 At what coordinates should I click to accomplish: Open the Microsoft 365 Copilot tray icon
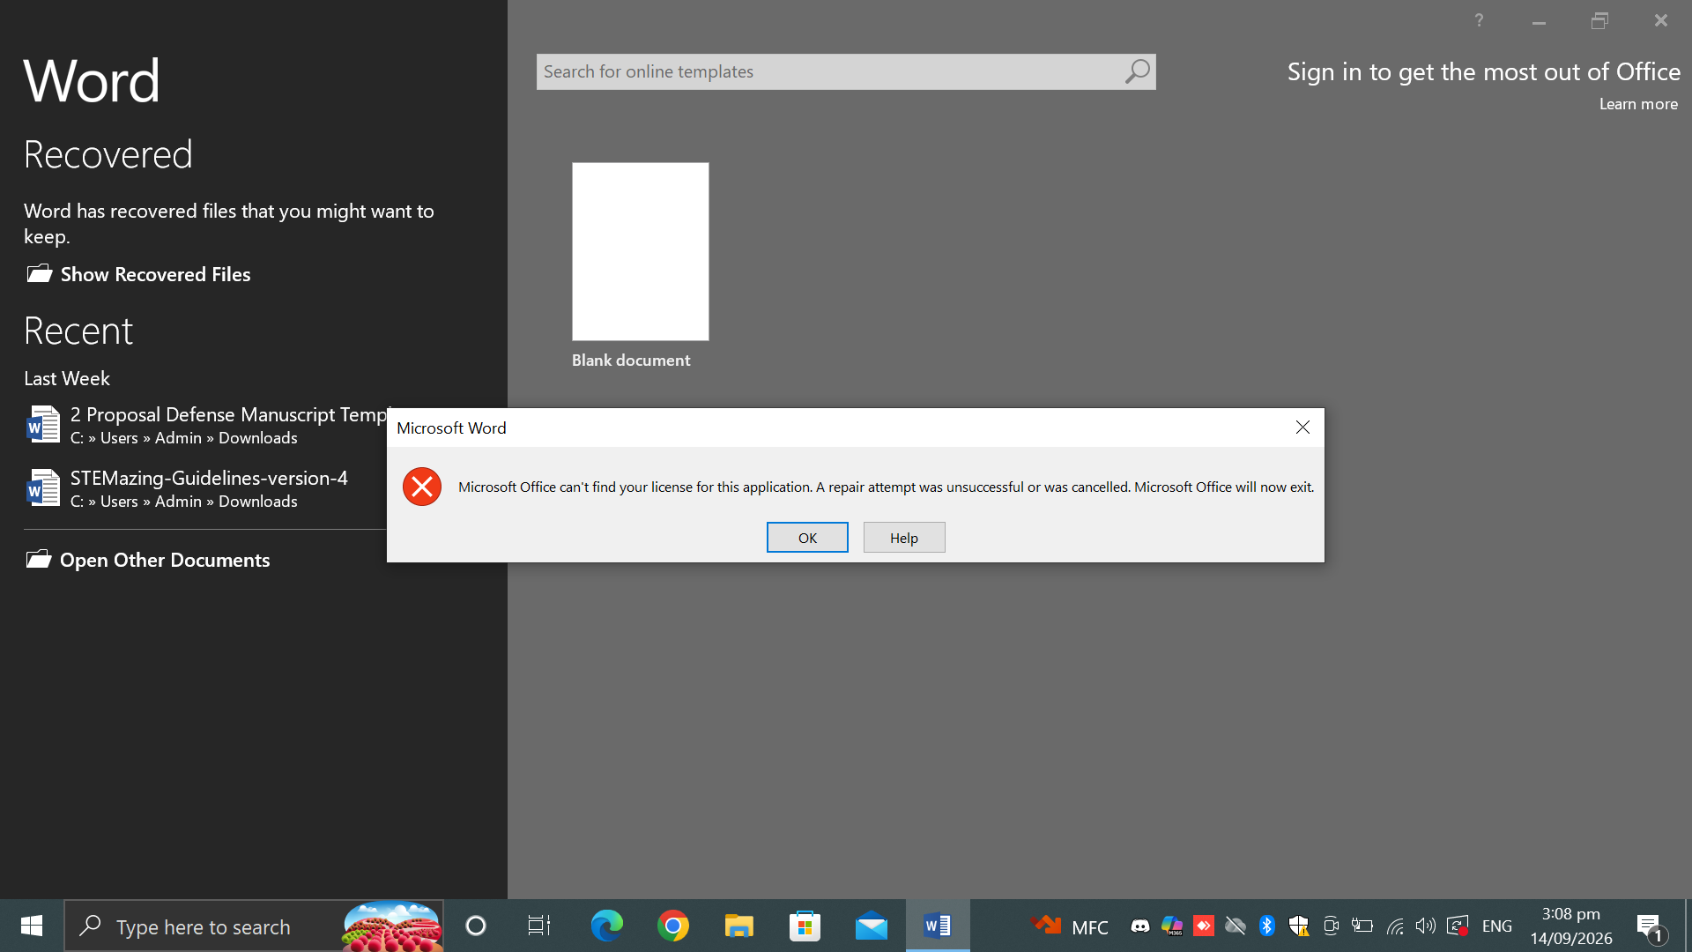pos(1171,926)
